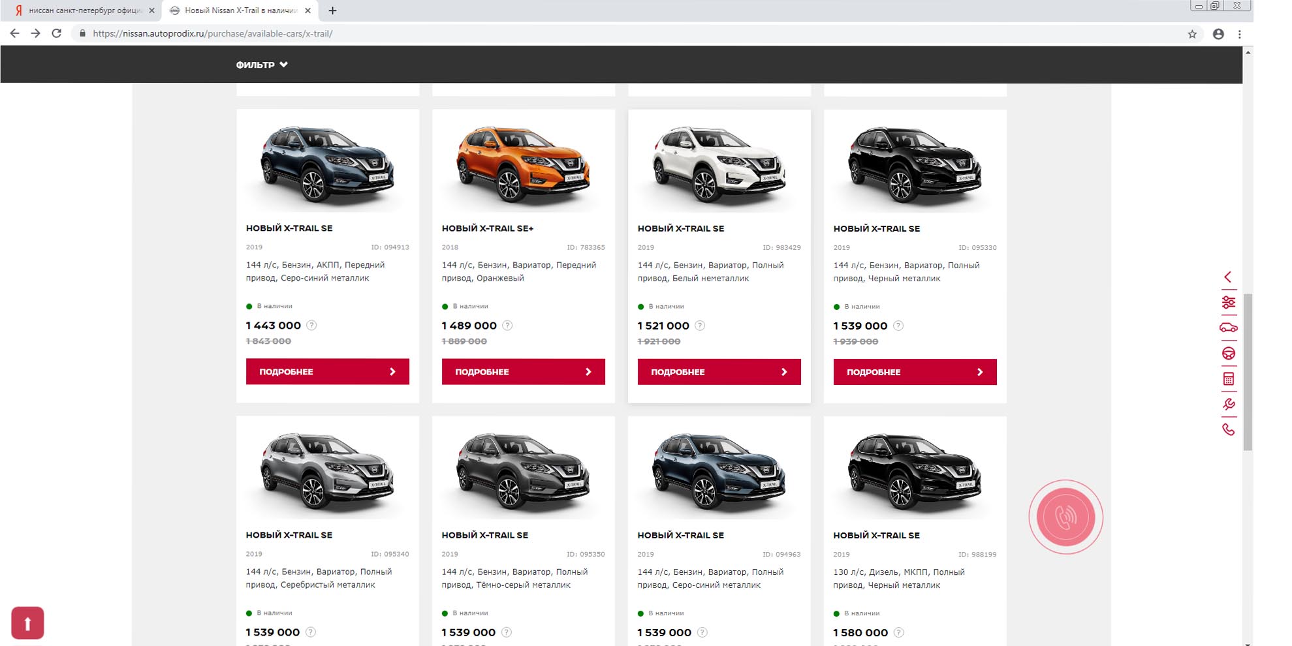
Task: Click the page vertical scrollbar thumb
Action: click(1248, 372)
